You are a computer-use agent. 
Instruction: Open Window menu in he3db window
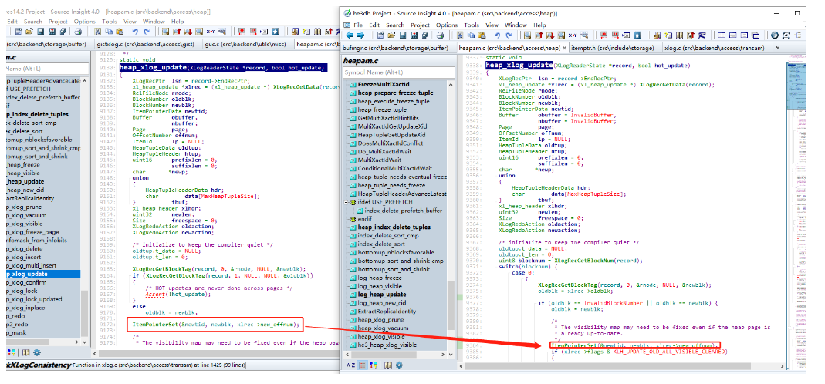tap(516, 25)
